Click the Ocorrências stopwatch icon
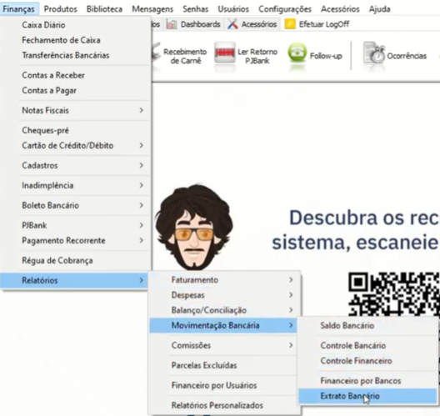 pos(374,53)
